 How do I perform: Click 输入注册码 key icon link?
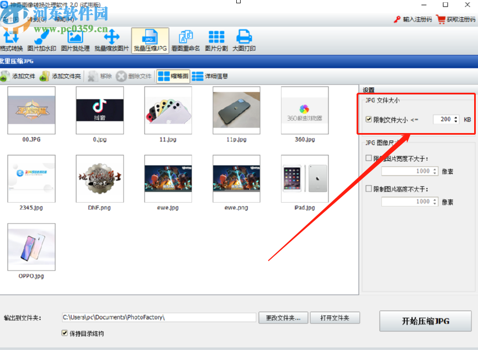pyautogui.click(x=413, y=19)
